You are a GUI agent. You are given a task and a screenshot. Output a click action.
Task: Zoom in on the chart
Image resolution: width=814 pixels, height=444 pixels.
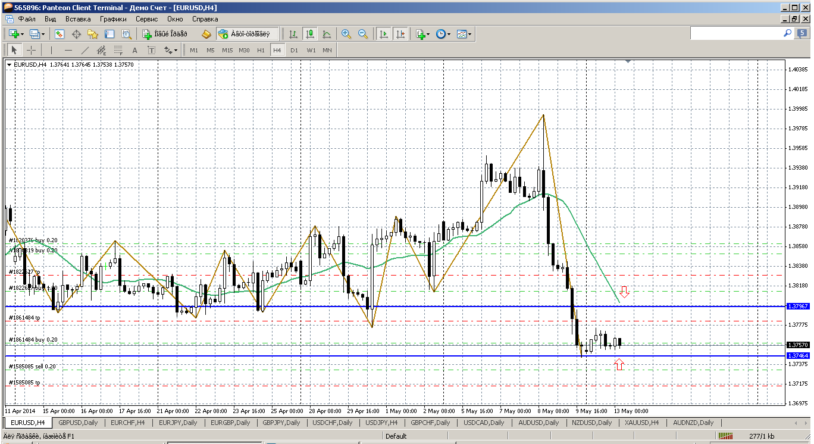346,34
